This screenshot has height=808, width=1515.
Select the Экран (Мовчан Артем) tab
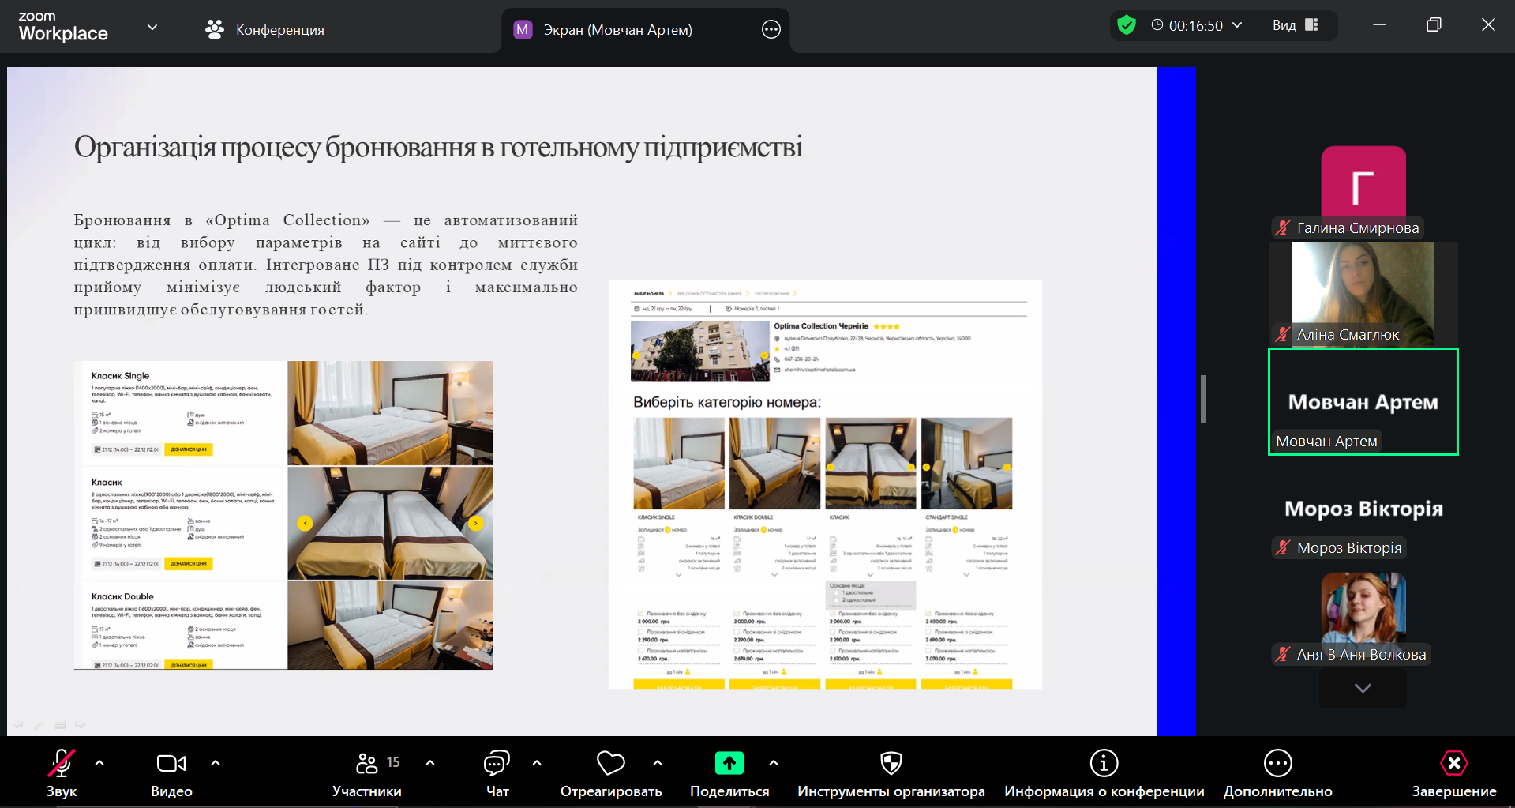click(x=616, y=30)
